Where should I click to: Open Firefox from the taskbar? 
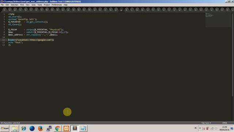(41, 128)
